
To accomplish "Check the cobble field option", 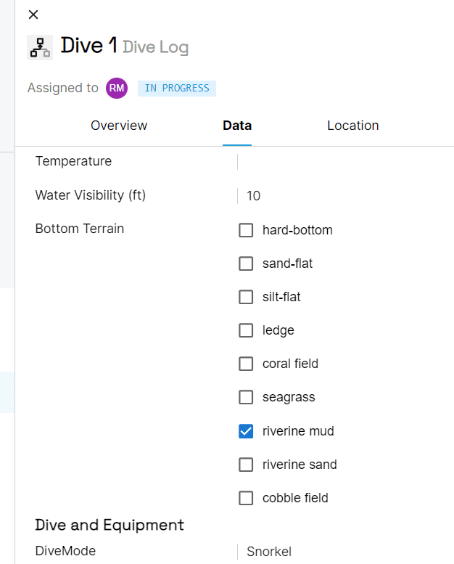I will (x=246, y=498).
